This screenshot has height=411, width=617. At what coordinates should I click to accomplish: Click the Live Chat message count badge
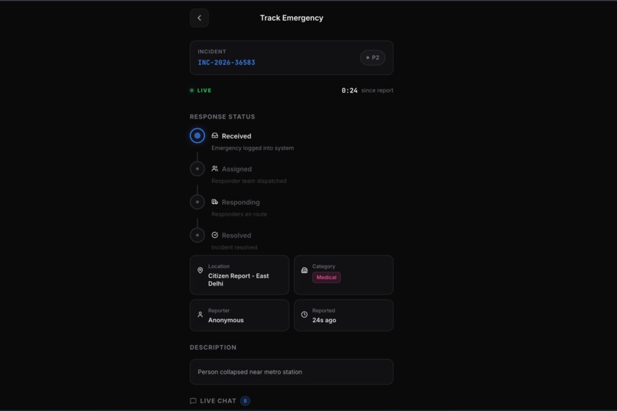tap(245, 401)
